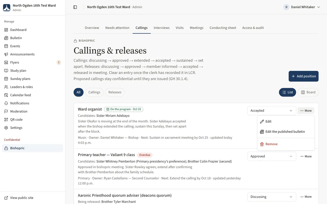
Task: Click View public site link
Action: pos(33,198)
